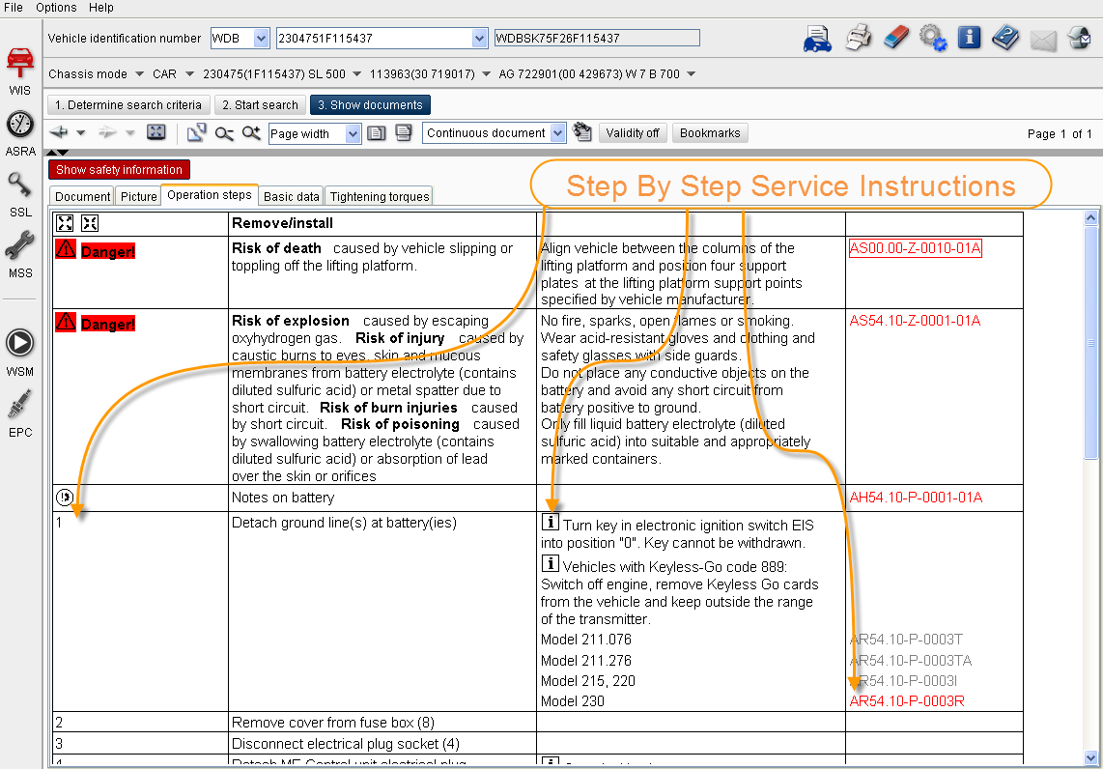1103x769 pixels.
Task: Click 3. Show documents button
Action: click(x=370, y=105)
